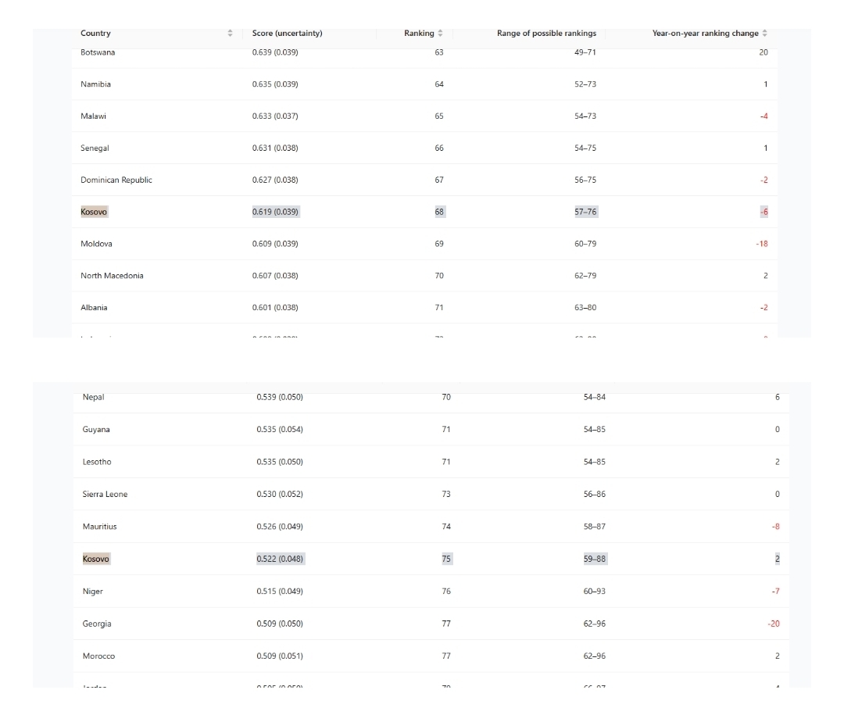Click Botswana row country name
This screenshot has height=715, width=844.
click(x=98, y=52)
